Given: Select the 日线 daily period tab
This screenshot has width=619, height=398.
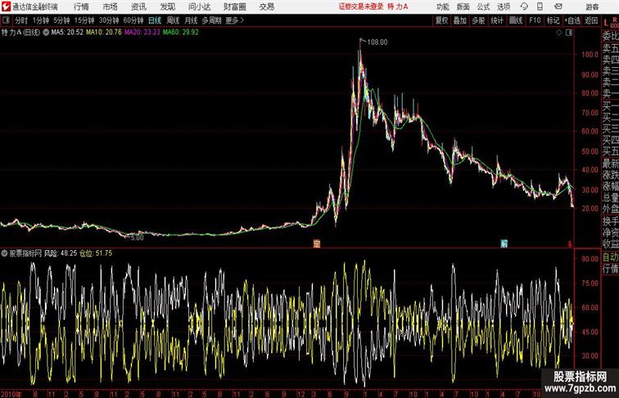Looking at the screenshot, I should click(x=155, y=20).
